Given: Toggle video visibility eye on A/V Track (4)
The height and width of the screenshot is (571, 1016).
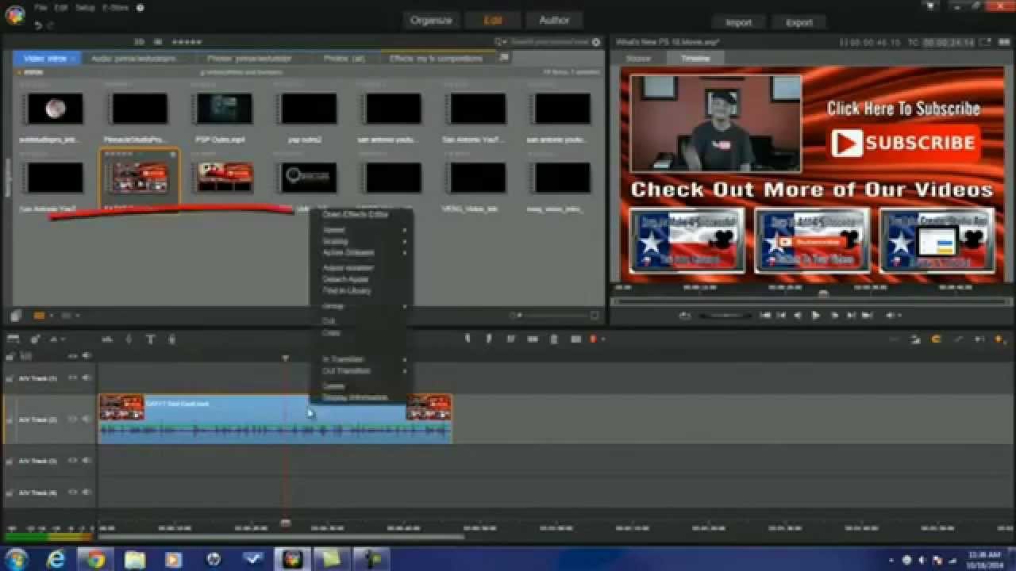Looking at the screenshot, I should click(73, 492).
